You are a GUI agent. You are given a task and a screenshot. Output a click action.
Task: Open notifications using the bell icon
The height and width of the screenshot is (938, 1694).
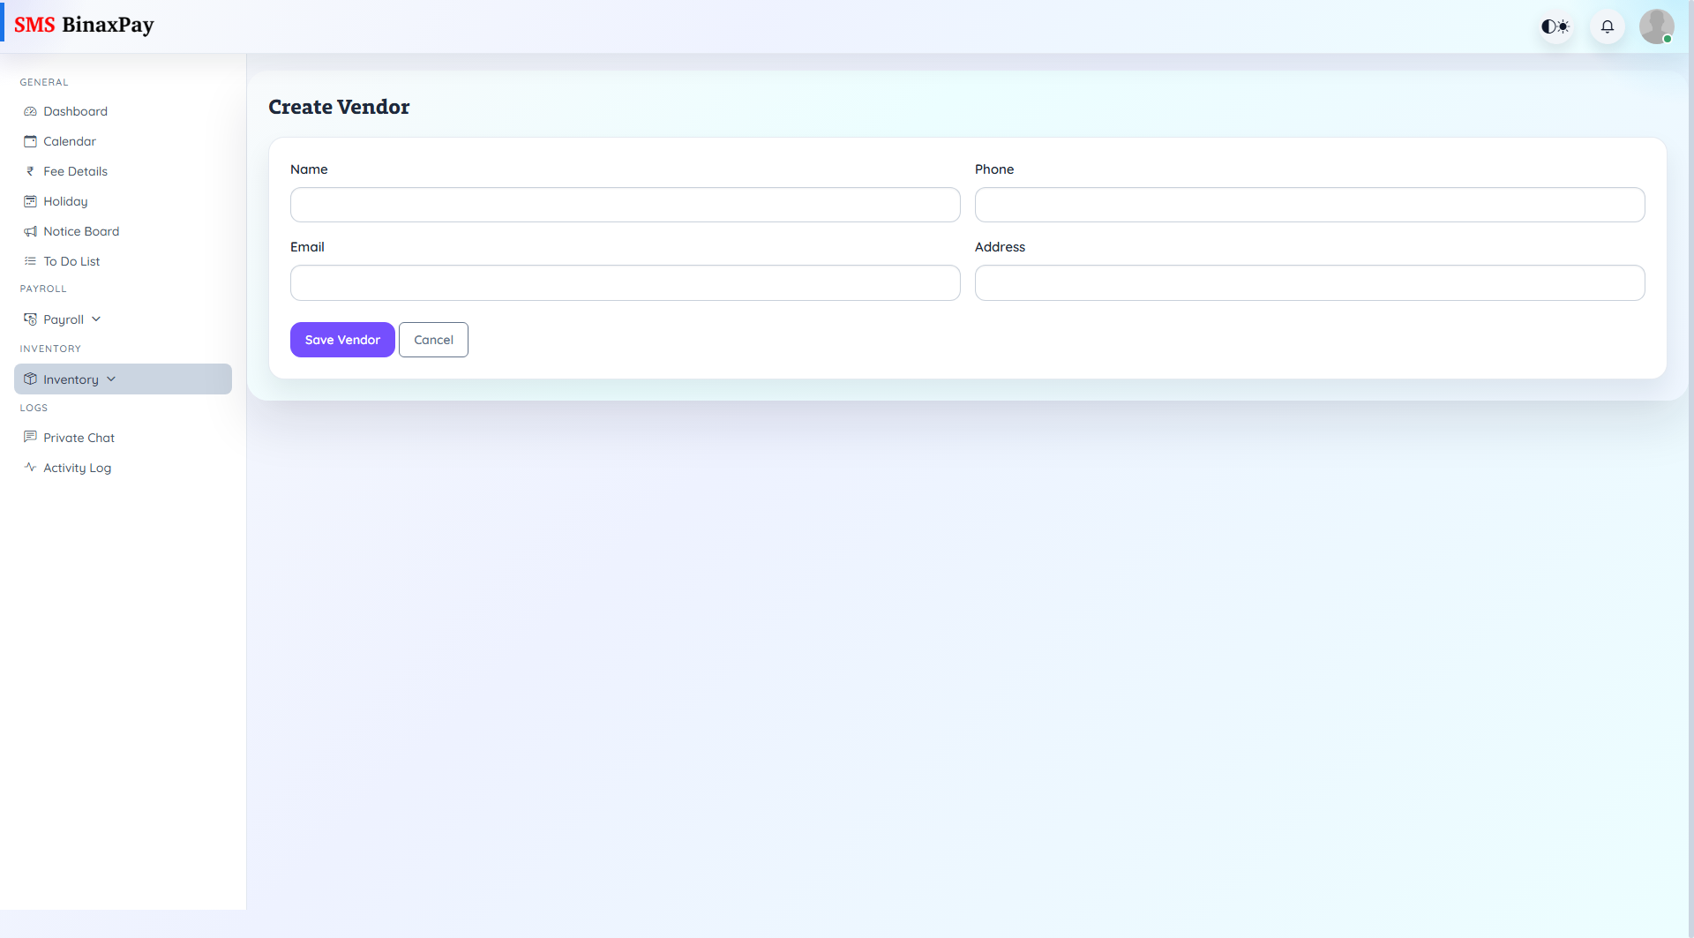1607,26
